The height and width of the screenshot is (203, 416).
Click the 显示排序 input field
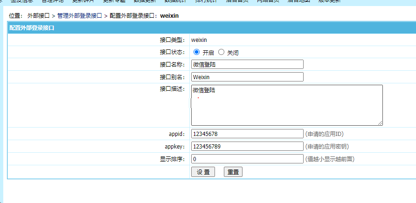(x=247, y=159)
